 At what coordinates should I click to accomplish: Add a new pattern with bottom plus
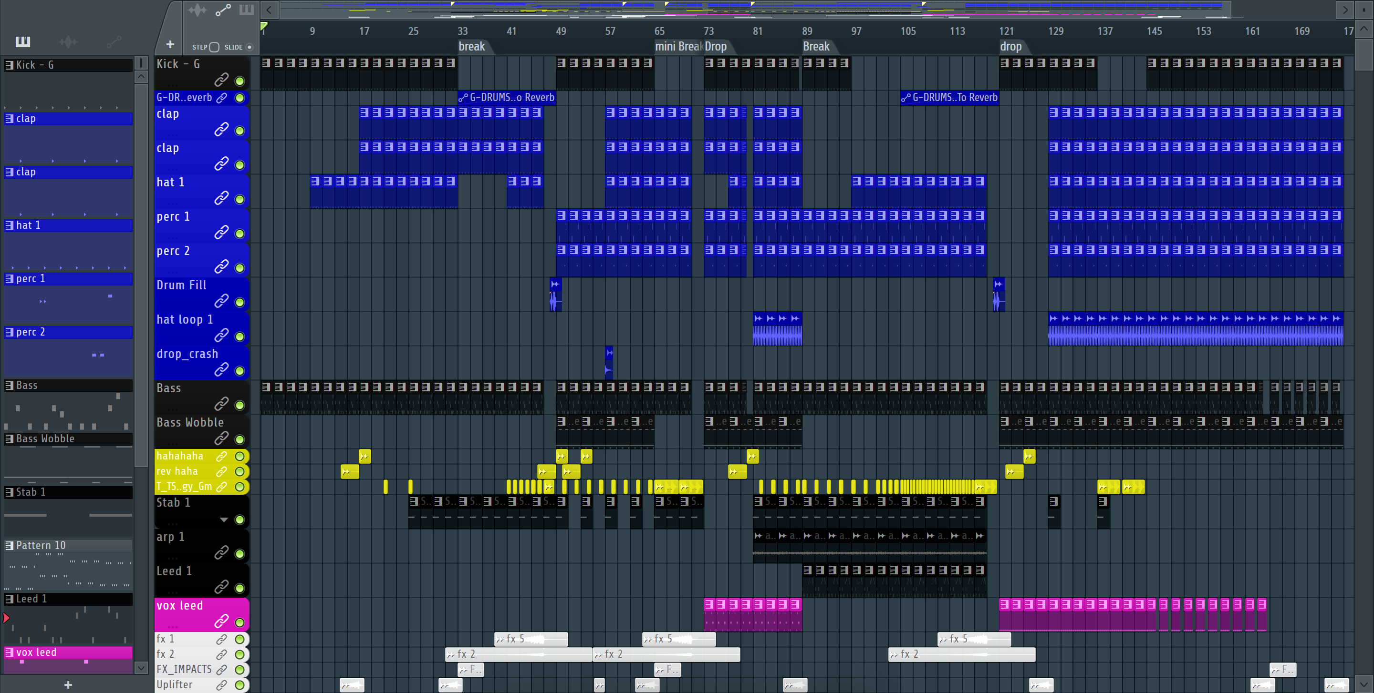coord(68,684)
